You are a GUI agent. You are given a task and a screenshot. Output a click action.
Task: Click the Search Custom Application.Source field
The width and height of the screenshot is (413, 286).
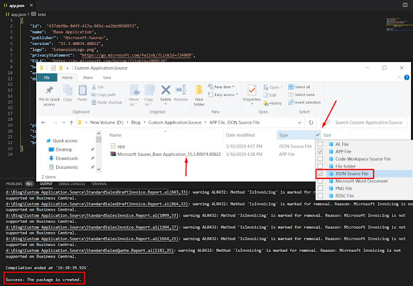364,122
